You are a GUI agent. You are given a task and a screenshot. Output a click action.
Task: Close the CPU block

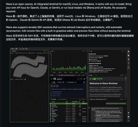[87, 51]
